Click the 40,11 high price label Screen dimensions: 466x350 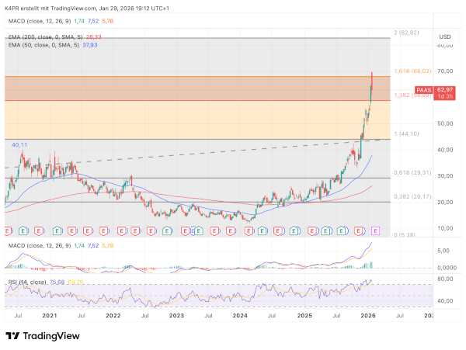(19, 144)
